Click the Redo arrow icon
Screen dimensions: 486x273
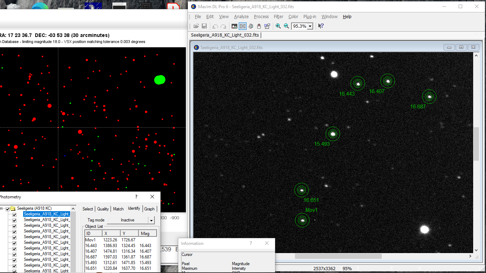pyautogui.click(x=223, y=26)
